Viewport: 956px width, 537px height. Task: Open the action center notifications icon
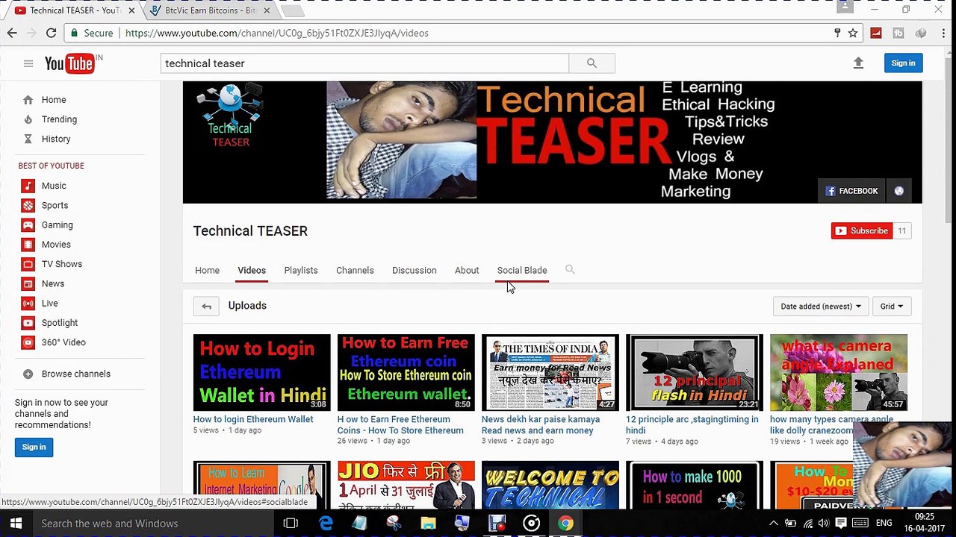click(x=841, y=524)
